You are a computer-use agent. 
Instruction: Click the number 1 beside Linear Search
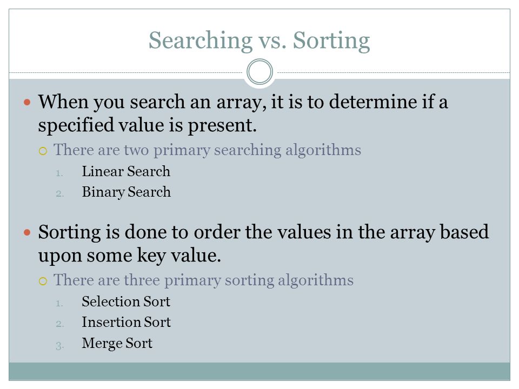[59, 173]
